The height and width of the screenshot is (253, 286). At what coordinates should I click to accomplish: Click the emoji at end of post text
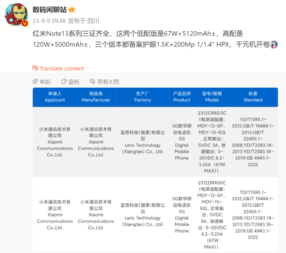274,44
